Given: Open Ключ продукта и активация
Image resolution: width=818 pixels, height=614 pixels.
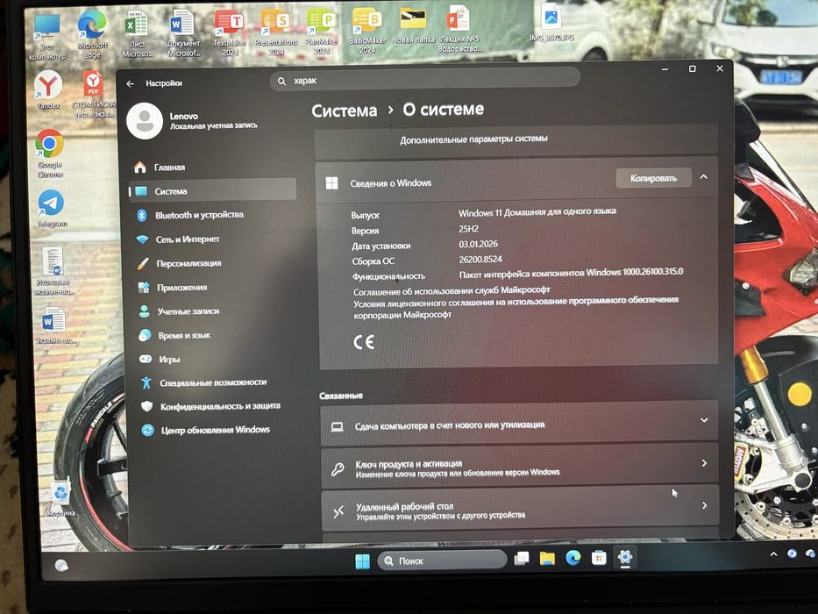Looking at the screenshot, I should pyautogui.click(x=520, y=467).
